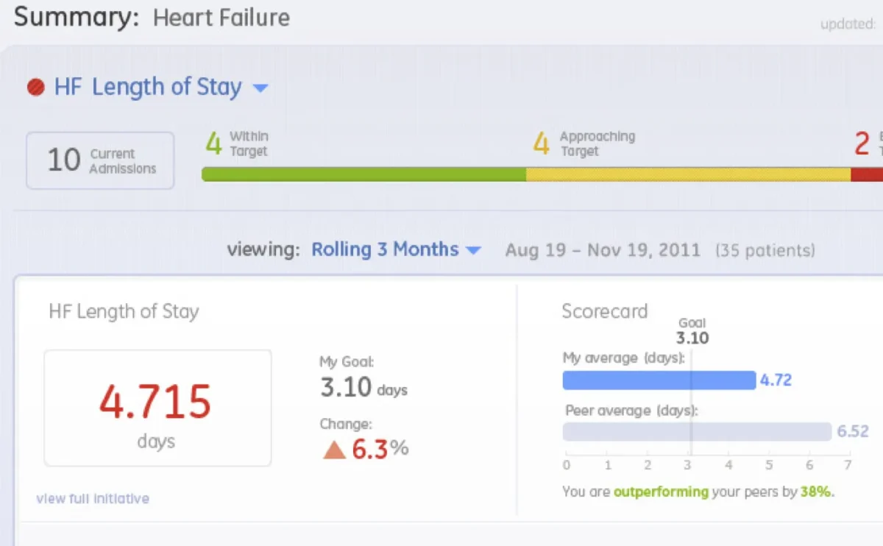Image resolution: width=883 pixels, height=546 pixels.
Task: Click the HF Length of Stay heading title
Action: 148,88
